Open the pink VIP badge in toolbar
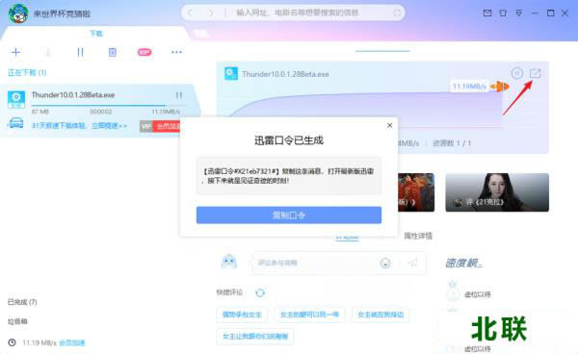Viewport: 578px width, 354px height. (144, 52)
